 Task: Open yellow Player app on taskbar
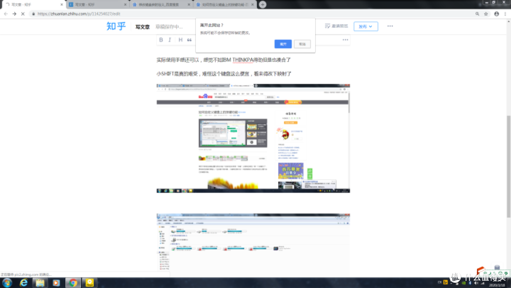pyautogui.click(x=89, y=282)
